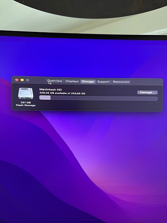Screen dimensions: 167x223
Task: Minimize the window using the yellow button
Action: pos(22,80)
